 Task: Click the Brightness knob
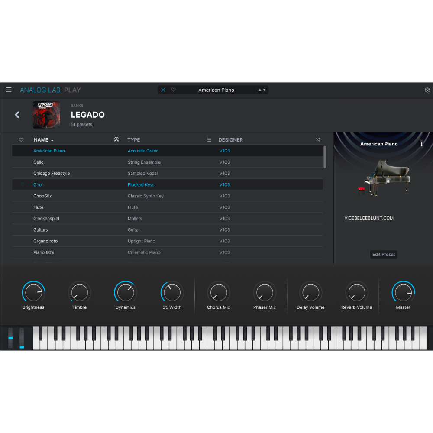33,292
